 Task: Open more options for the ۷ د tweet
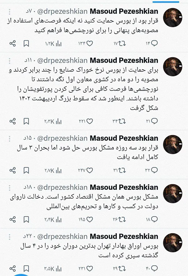(x=10, y=12)
